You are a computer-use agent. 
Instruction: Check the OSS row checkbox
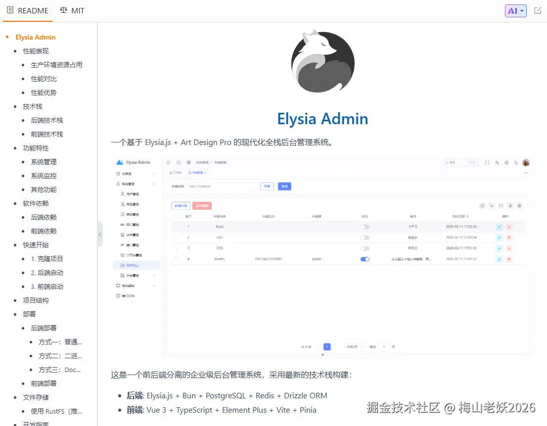176,237
